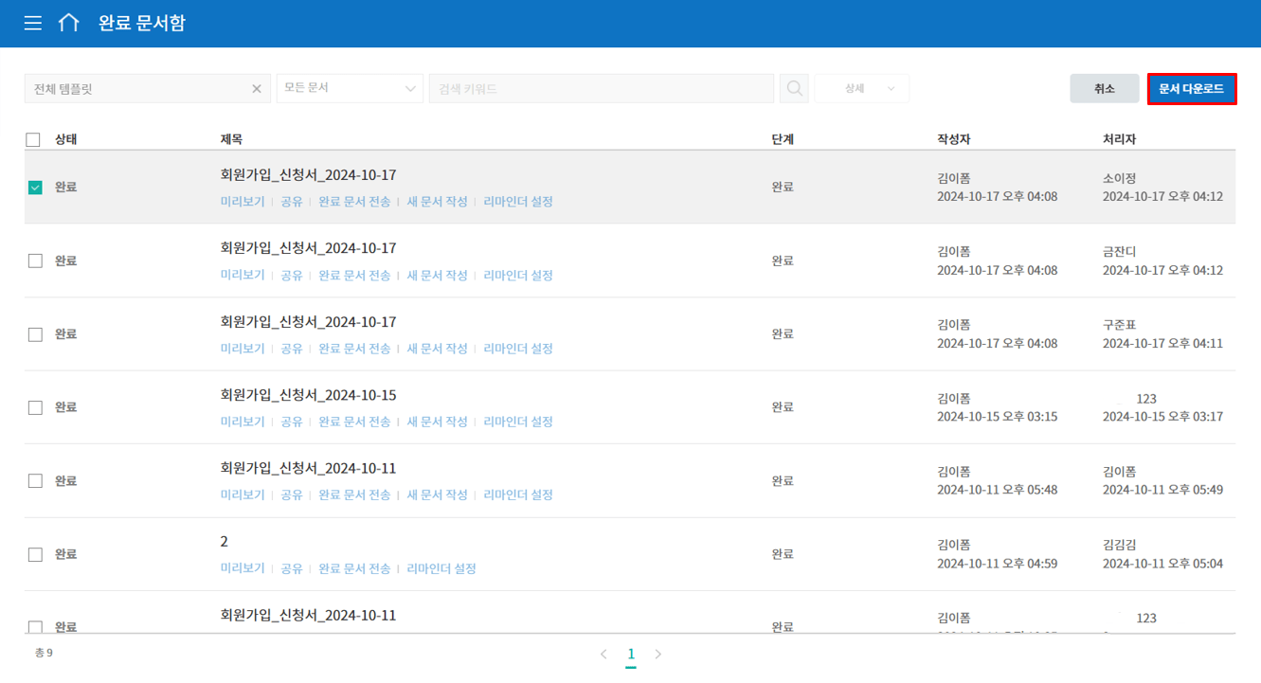Click the 취소 button

pos(1105,88)
